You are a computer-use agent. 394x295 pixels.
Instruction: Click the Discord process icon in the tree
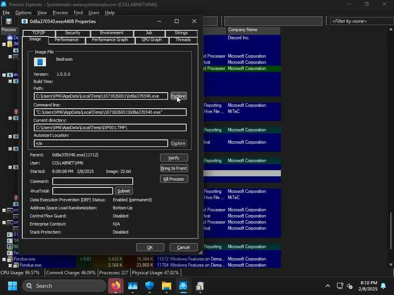pyautogui.click(x=10, y=38)
